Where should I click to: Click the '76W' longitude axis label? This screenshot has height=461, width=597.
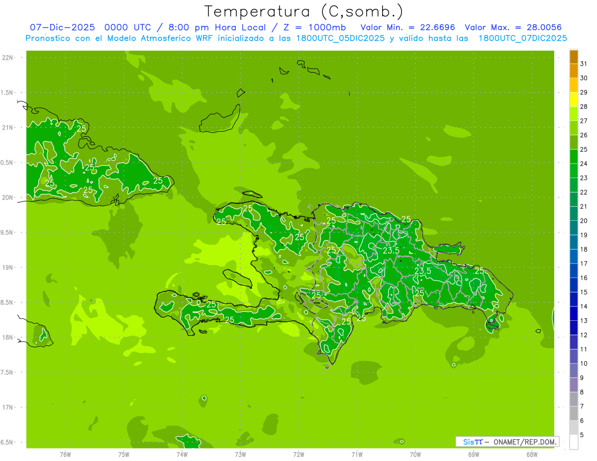[65, 455]
